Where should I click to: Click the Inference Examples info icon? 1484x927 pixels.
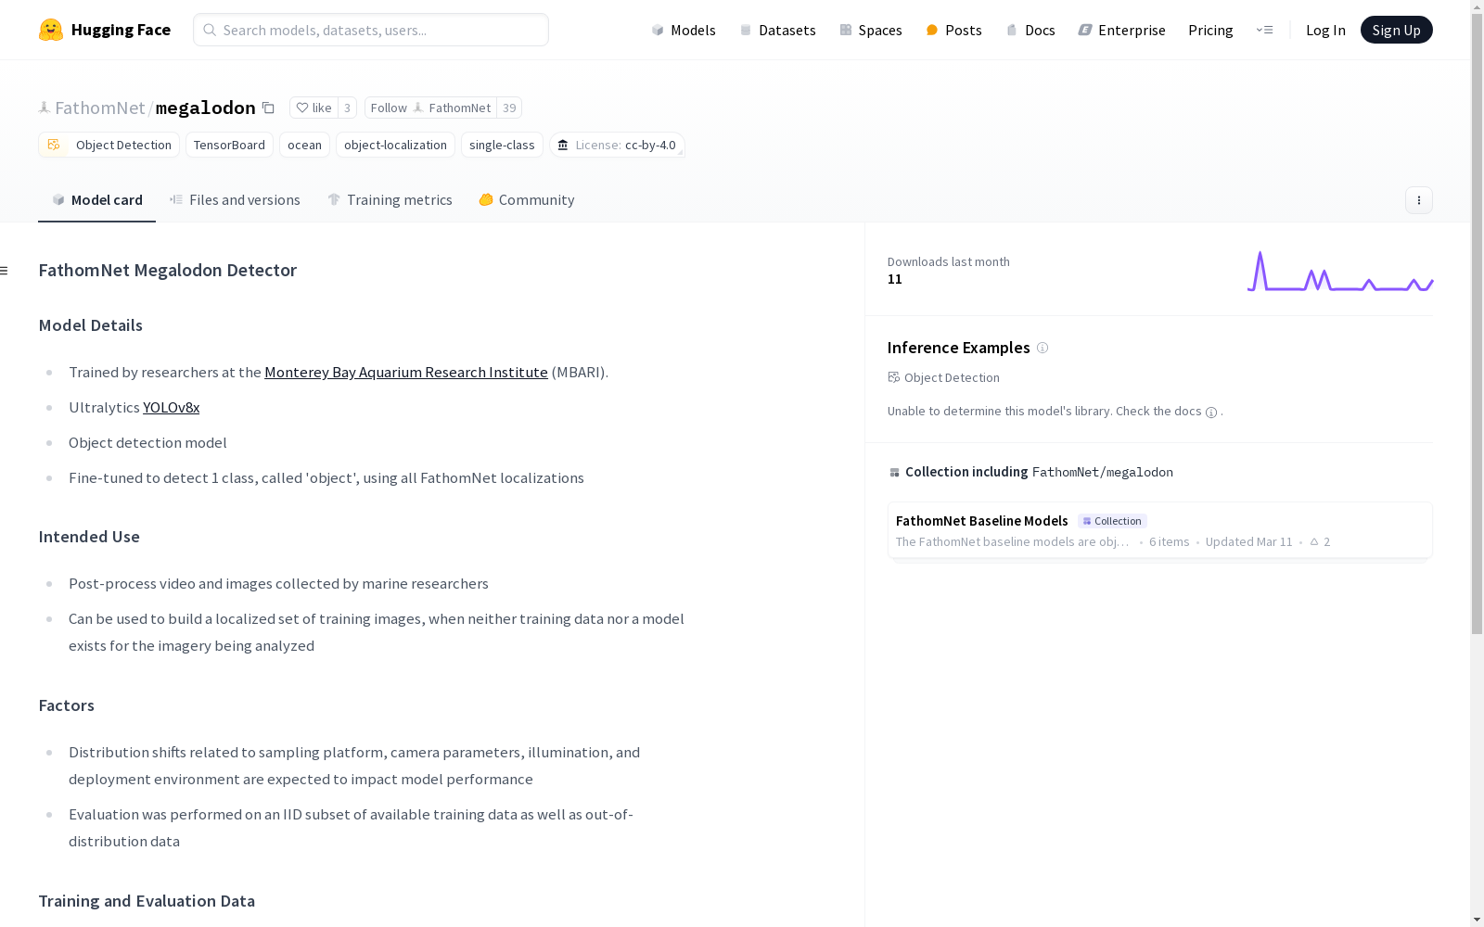(1043, 348)
